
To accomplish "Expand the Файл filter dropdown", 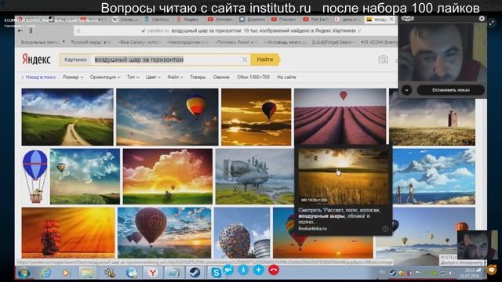I will [x=175, y=77].
